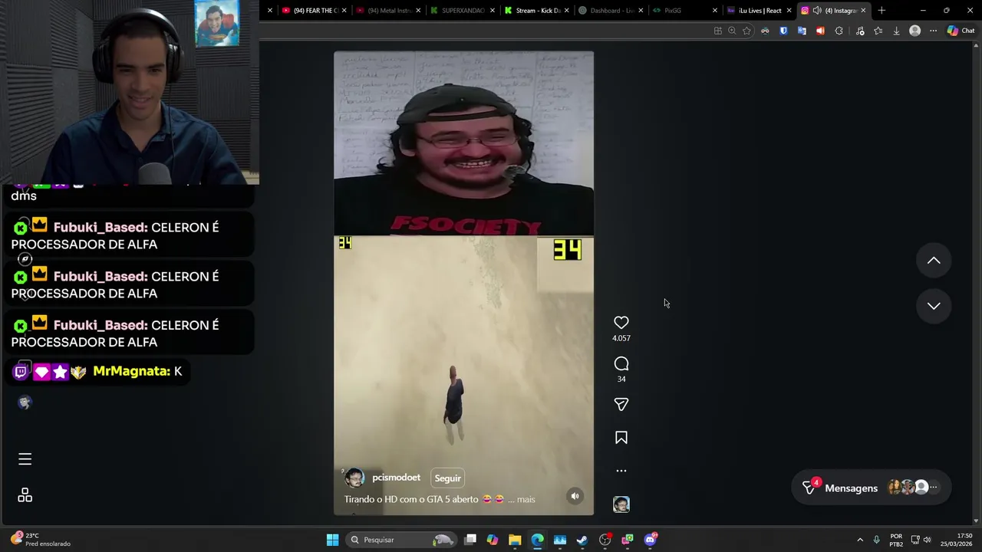The image size is (982, 552).
Task: Click the taskbar microphone tray icon
Action: coord(876,540)
